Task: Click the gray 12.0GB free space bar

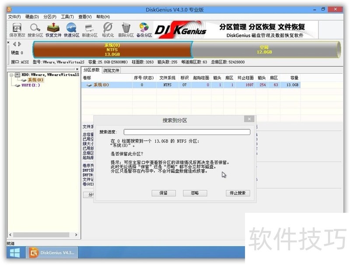Action: [x=266, y=49]
